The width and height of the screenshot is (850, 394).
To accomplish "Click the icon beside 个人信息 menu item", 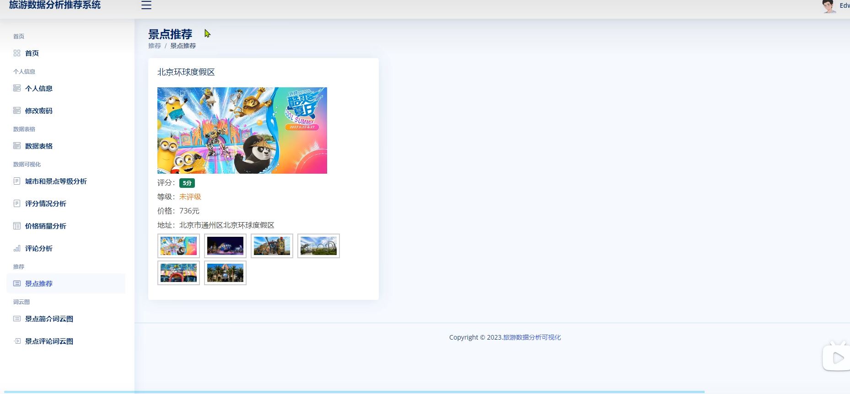I will pyautogui.click(x=17, y=88).
